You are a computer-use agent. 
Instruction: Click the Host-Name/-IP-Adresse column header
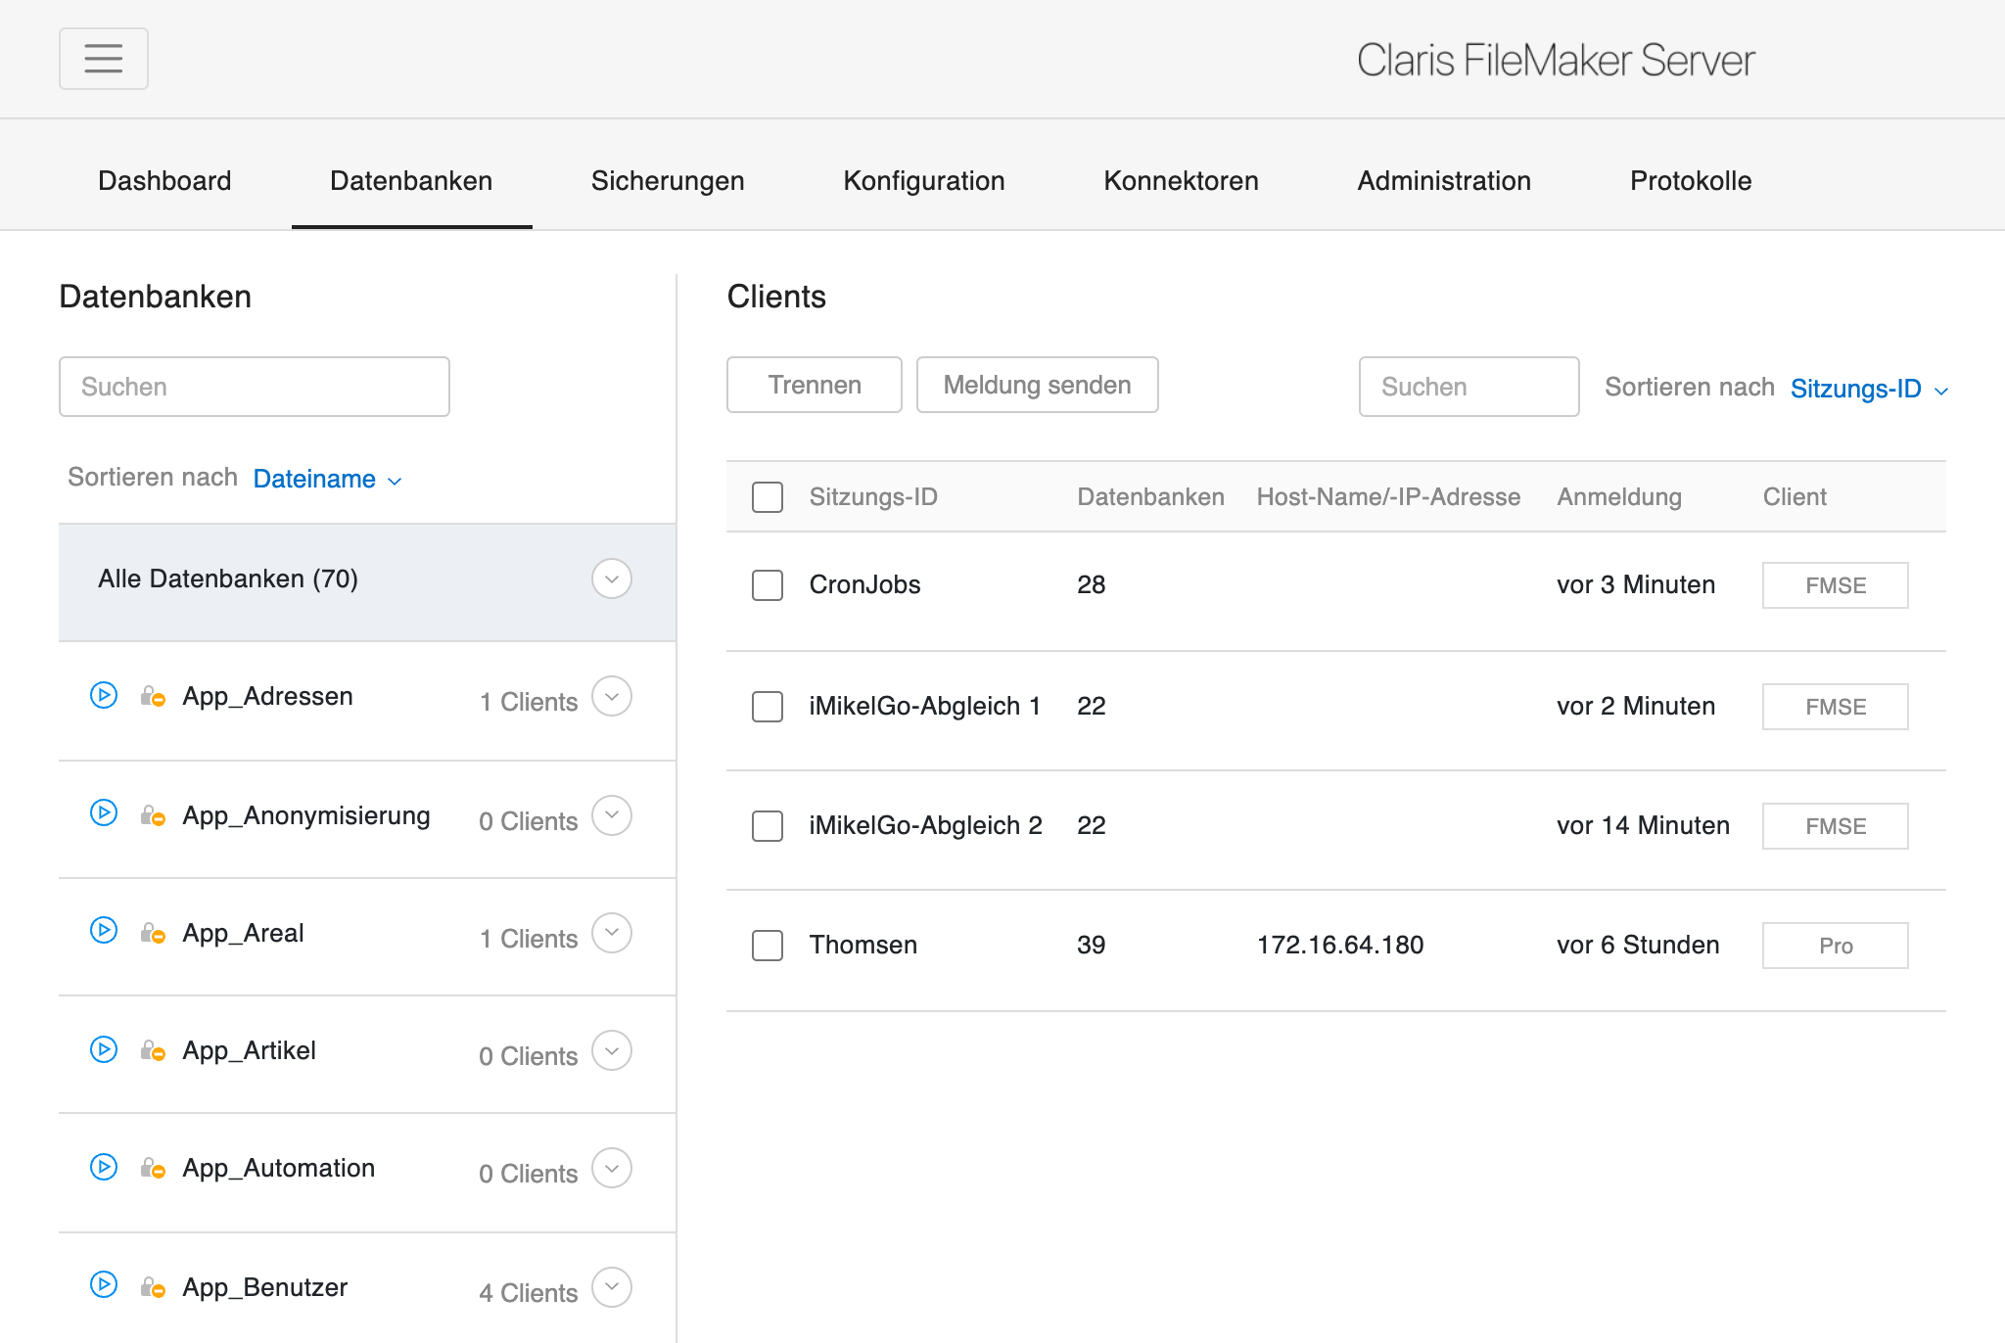1388,496
